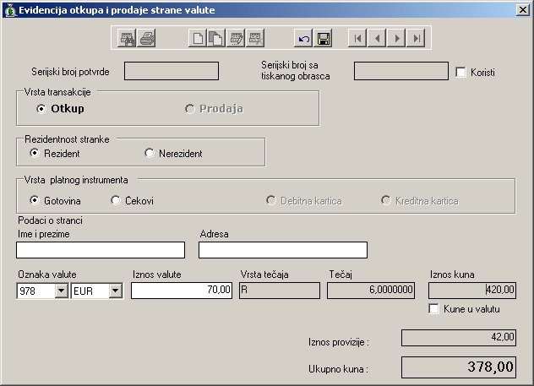This screenshot has width=534, height=386.
Task: Click the printer icon in toolbar
Action: coord(147,38)
